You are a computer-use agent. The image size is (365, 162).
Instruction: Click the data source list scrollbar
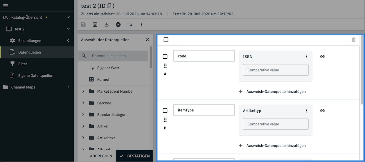point(151,57)
